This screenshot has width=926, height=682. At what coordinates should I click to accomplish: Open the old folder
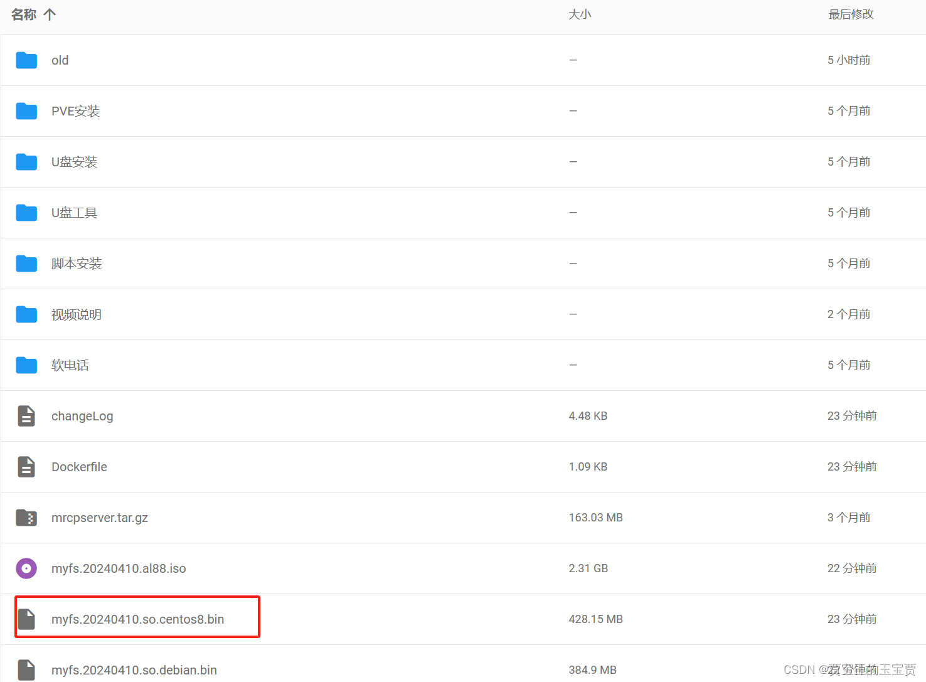[60, 60]
